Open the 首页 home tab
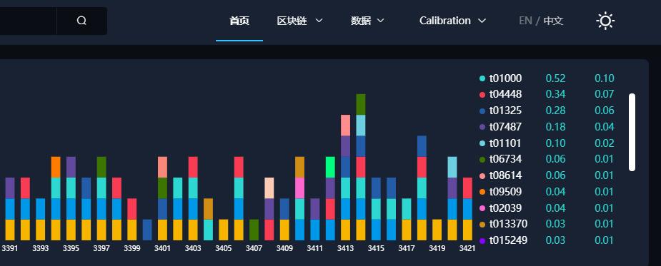Screen dimensions: 661x266 239,21
